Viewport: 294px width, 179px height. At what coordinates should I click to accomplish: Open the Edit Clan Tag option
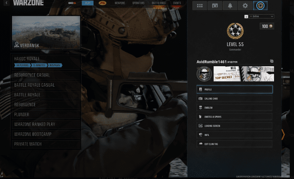click(x=235, y=144)
